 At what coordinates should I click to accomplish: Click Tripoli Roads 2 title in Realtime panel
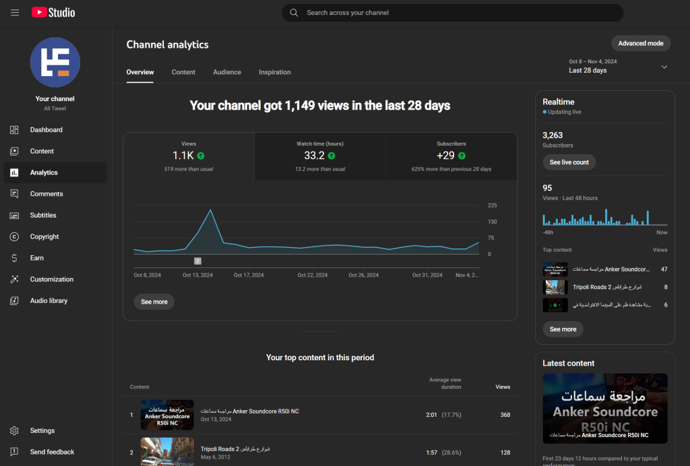pyautogui.click(x=607, y=287)
